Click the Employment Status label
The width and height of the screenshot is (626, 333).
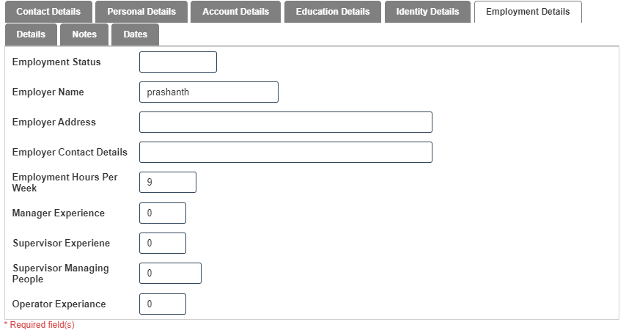click(56, 62)
